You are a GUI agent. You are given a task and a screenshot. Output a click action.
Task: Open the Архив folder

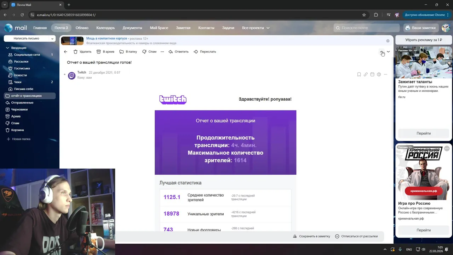(x=30, y=116)
